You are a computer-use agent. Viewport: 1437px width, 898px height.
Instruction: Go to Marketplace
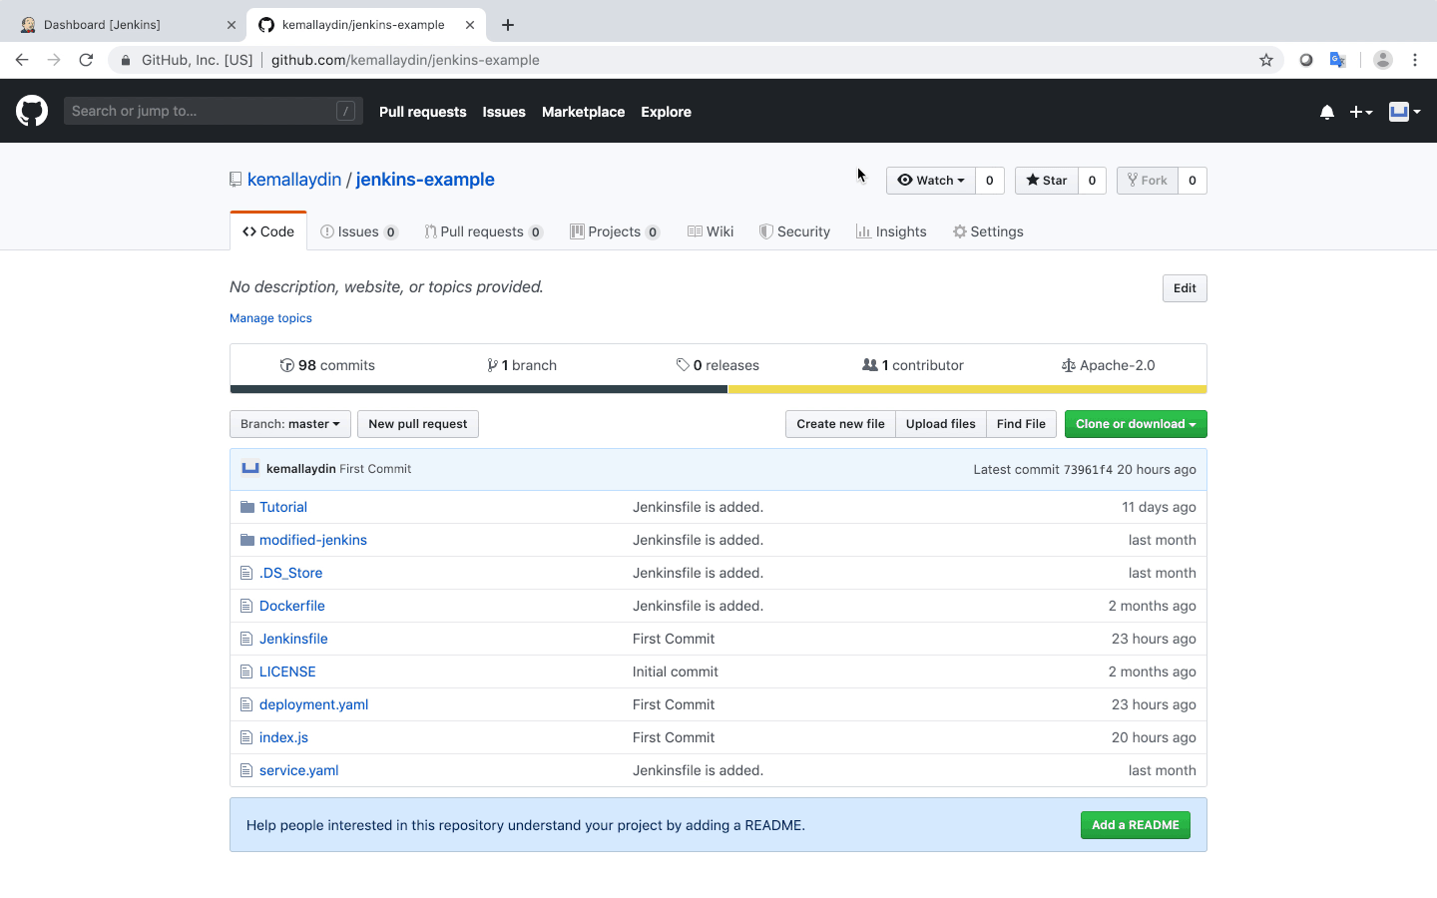pos(584,112)
